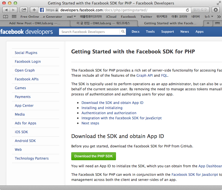Jump to Download the SDK and obtain App ID

(112, 103)
